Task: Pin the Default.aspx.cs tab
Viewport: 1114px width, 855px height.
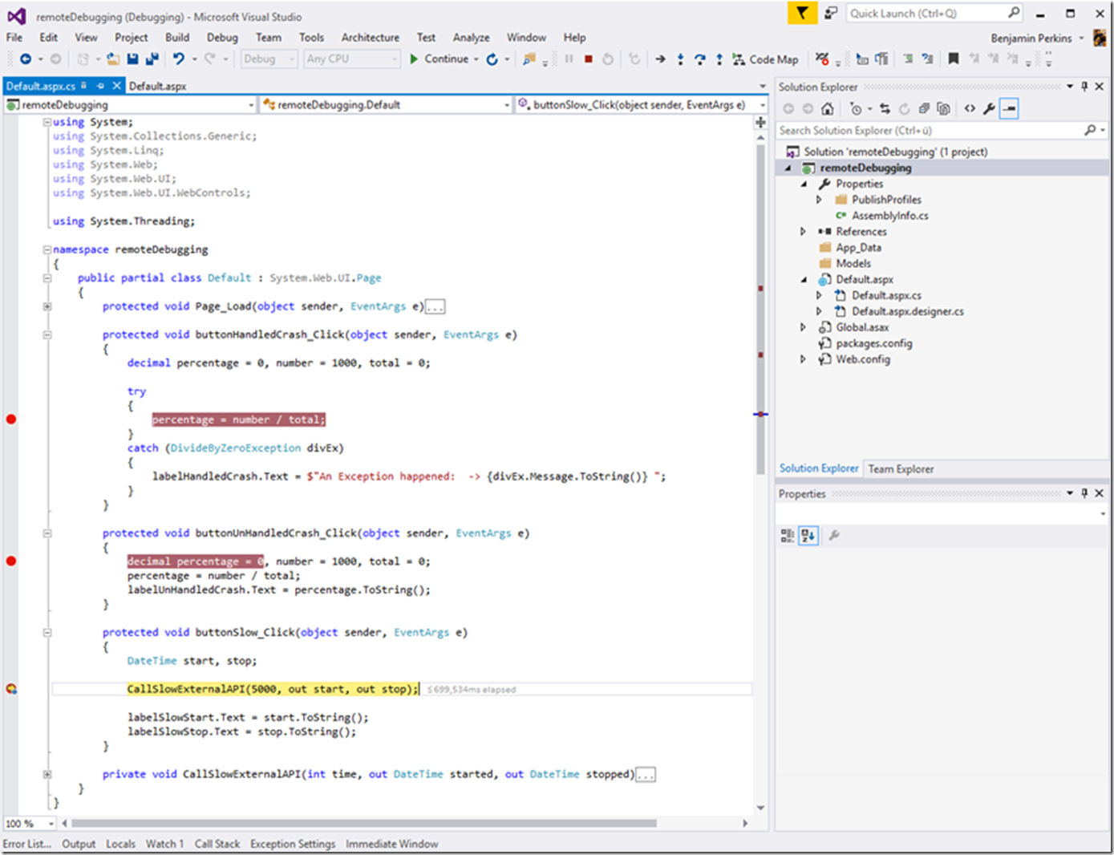Action: 101,86
